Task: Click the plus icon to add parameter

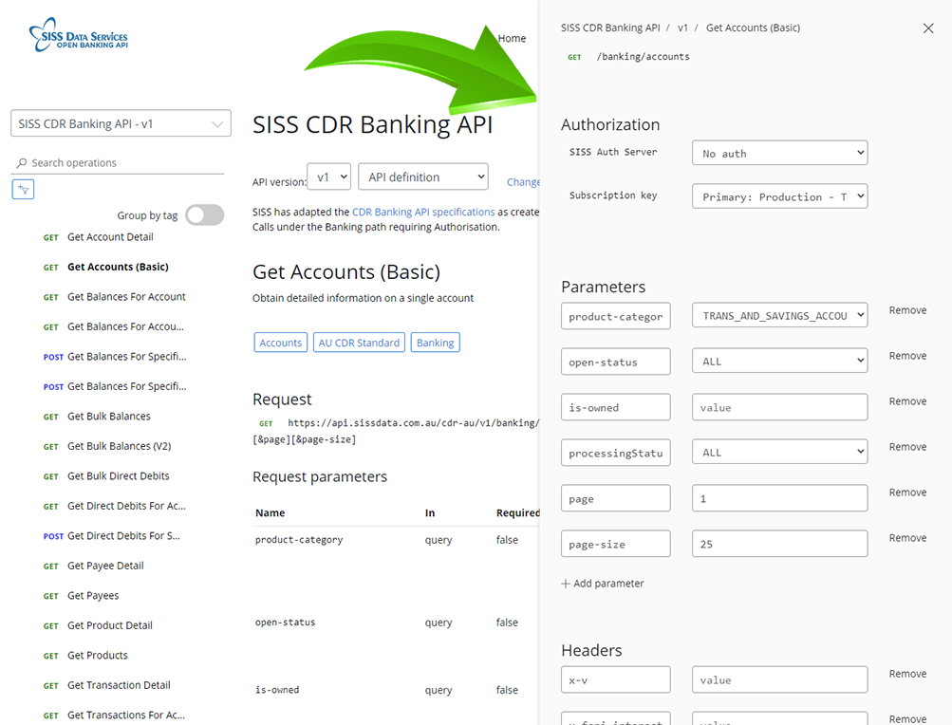Action: (x=566, y=584)
